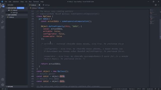
Task: Click the JS icon in the breadcrumb
Action: coord(30,8)
